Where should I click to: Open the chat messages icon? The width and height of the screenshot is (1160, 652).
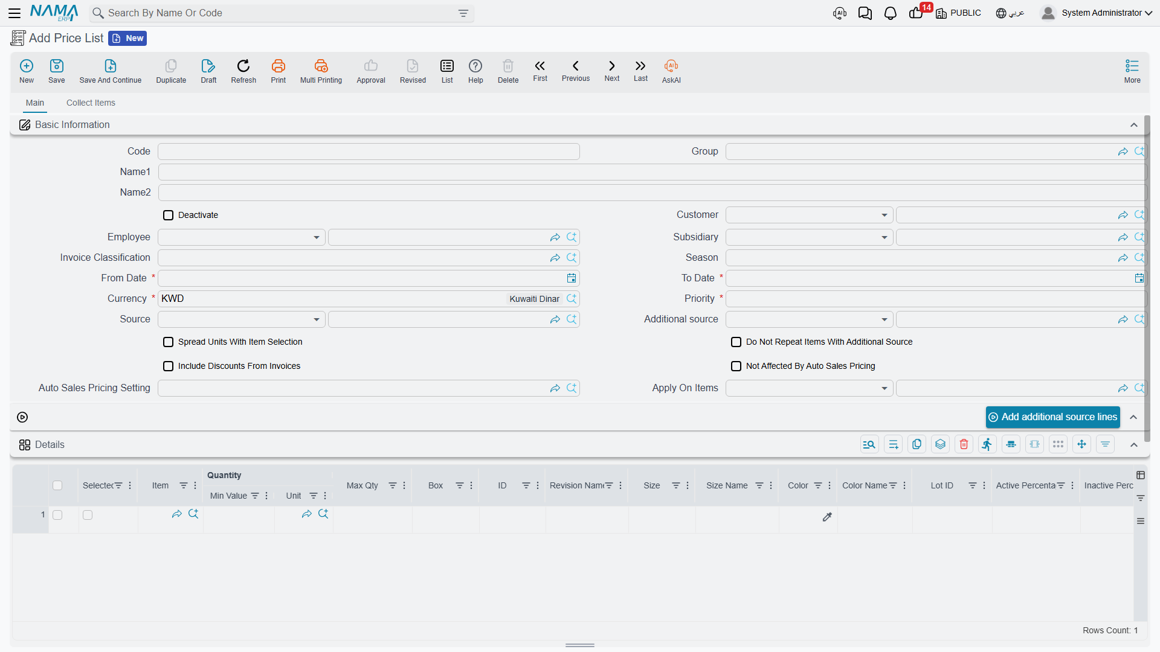(x=865, y=13)
